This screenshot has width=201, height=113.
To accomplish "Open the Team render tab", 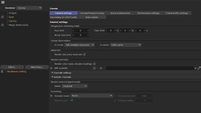I will coord(92,17).
